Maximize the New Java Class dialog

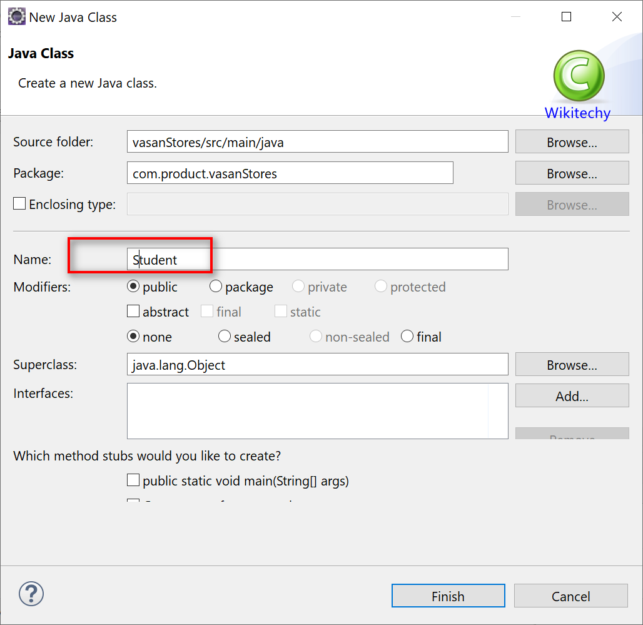pos(566,17)
